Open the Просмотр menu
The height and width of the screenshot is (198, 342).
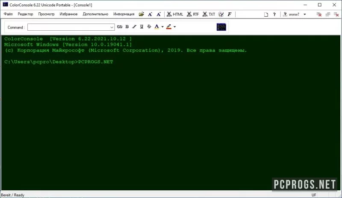point(46,14)
